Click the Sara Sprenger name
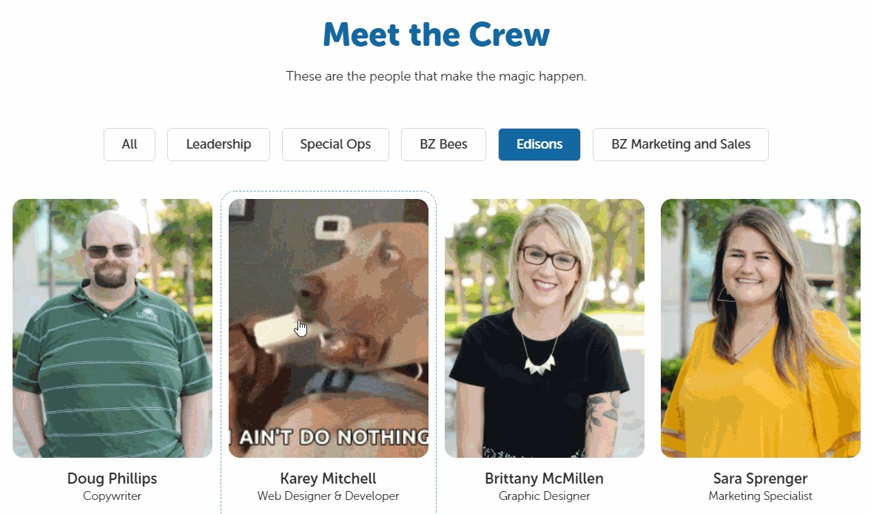This screenshot has width=871, height=514. [x=761, y=478]
